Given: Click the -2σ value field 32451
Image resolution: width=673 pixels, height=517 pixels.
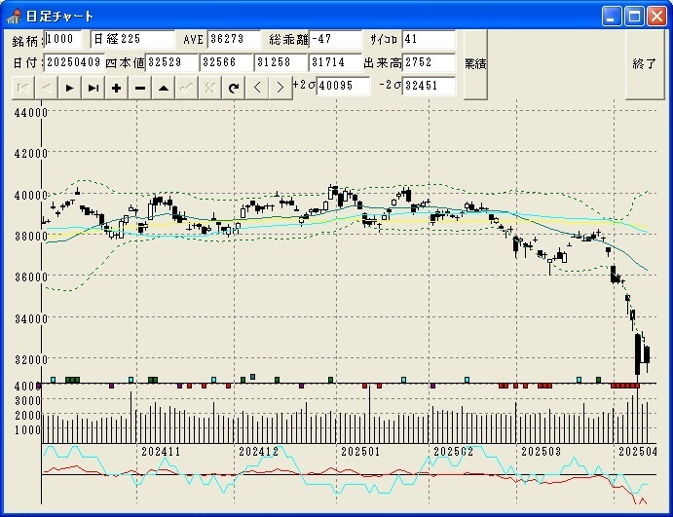Looking at the screenshot, I should tap(429, 86).
